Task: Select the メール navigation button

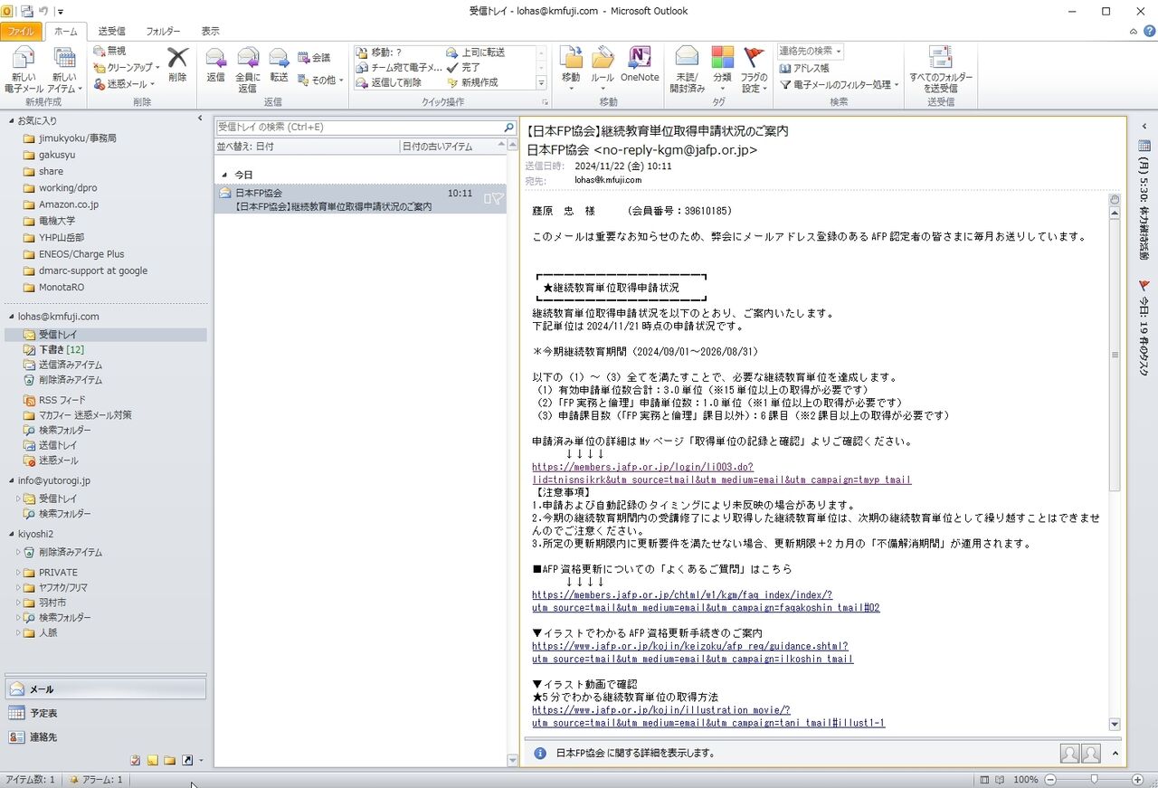Action: click(x=105, y=688)
